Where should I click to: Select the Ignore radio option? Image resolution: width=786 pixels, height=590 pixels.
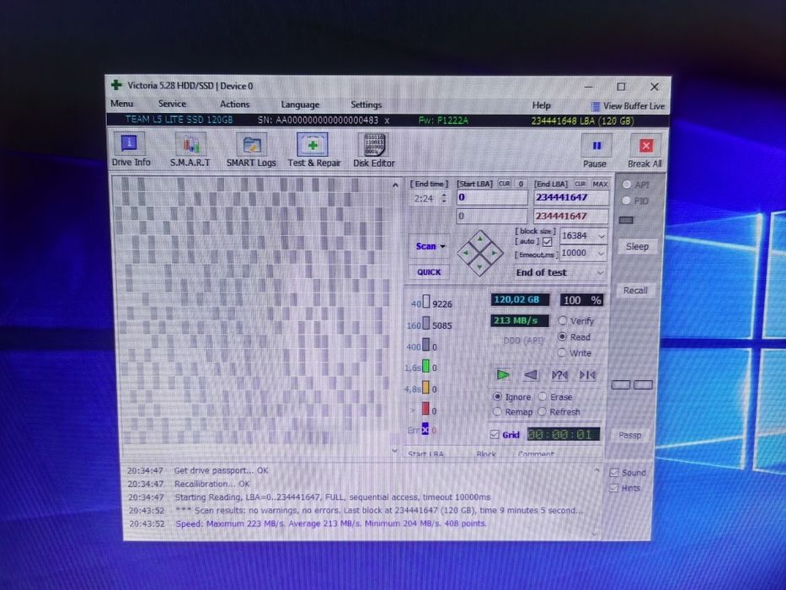(x=497, y=396)
